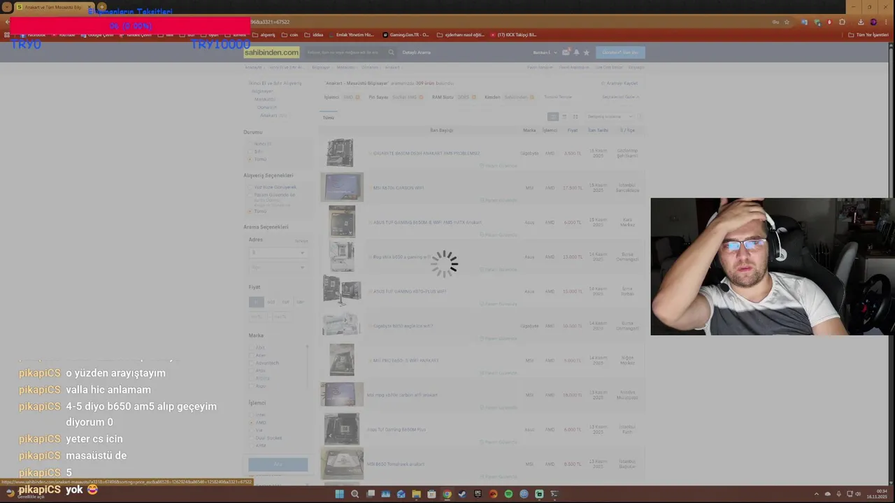
Task: Click the minimum price input field
Action: pyautogui.click(x=259, y=316)
